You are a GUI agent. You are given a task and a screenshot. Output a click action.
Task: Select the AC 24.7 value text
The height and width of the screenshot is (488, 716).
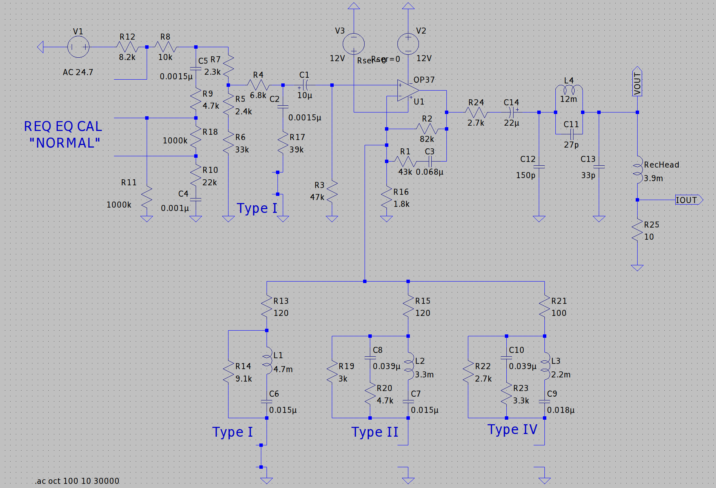(x=78, y=72)
